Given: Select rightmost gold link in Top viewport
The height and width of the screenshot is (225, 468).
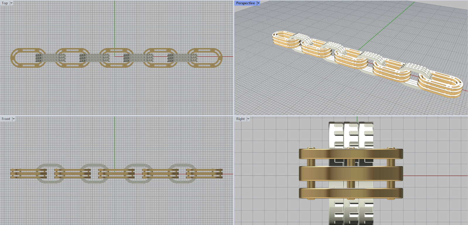Looking at the screenshot, I should 220,58.
